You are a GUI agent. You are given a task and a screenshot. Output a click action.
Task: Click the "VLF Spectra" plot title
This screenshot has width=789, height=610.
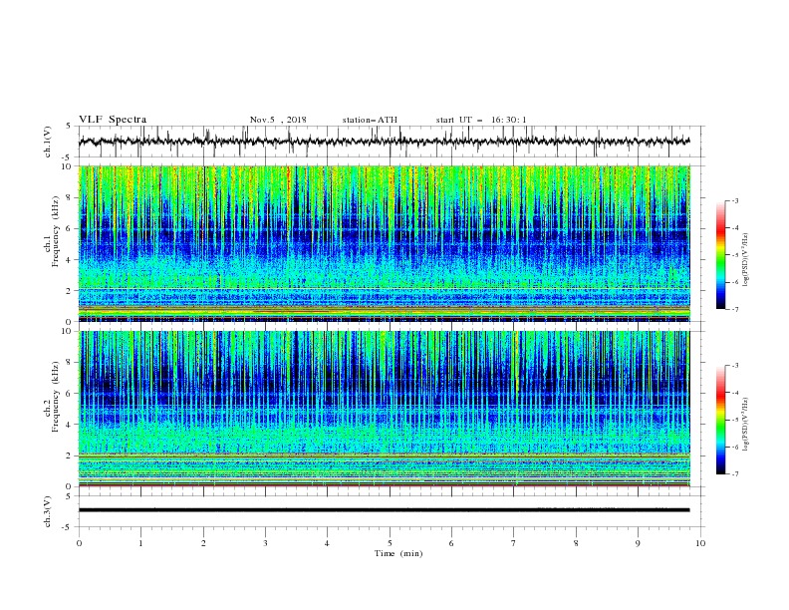point(113,120)
